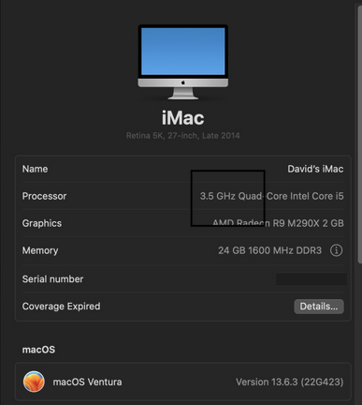Click the 24 GB 1600 MHz DDR3 value
The image size is (362, 405).
[x=269, y=250]
